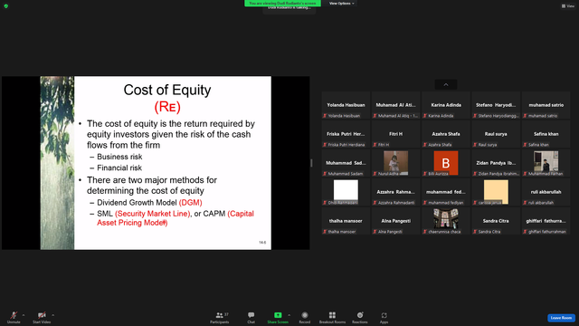Click muted mic icon on Yolanda Hasibuan

325,116
